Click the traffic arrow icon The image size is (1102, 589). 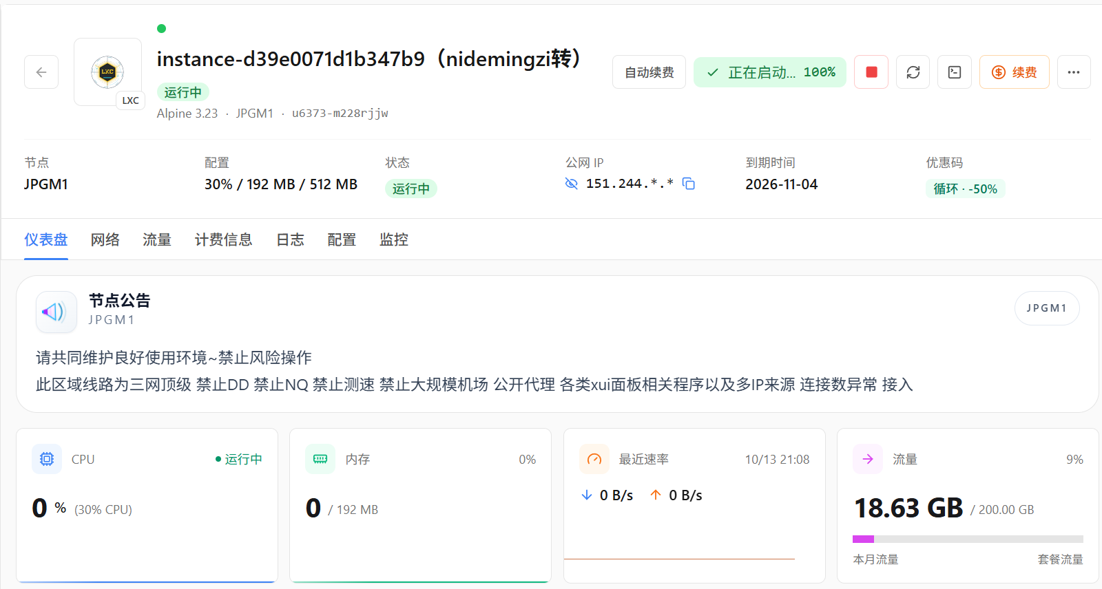pos(868,459)
